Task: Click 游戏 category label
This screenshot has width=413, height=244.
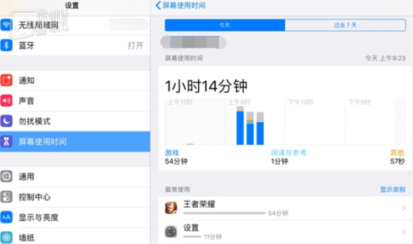Action: point(172,153)
